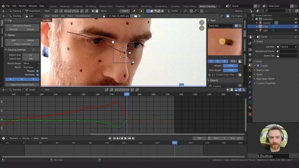Click the Track name field Track.002
Screen dimensions: 299x168
click(x=221, y=26)
